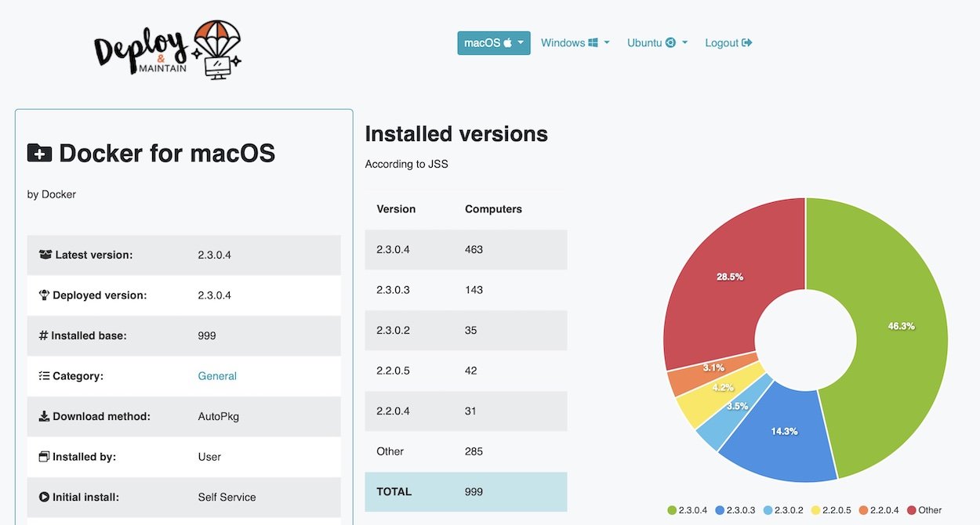Viewport: 980px width, 525px height.
Task: Click the Deploy & Maintain parachute logo
Action: click(x=168, y=49)
